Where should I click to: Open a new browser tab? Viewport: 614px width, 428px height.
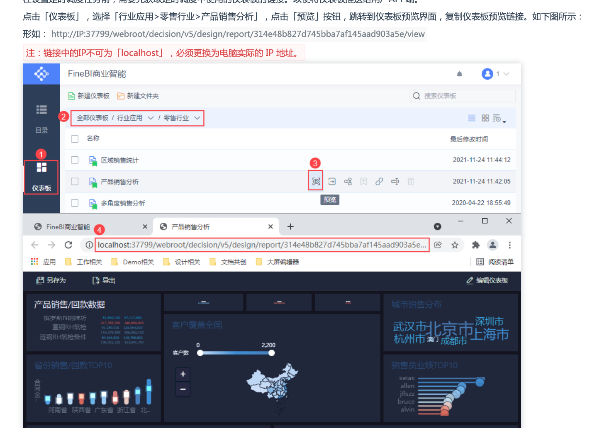click(290, 226)
